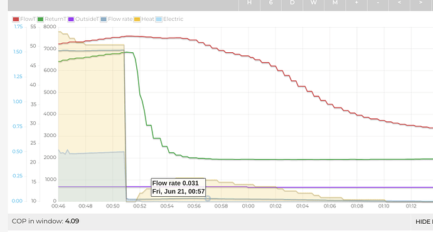Toggle Electric series light blue legend swatch
The image size is (433, 232).
click(159, 19)
